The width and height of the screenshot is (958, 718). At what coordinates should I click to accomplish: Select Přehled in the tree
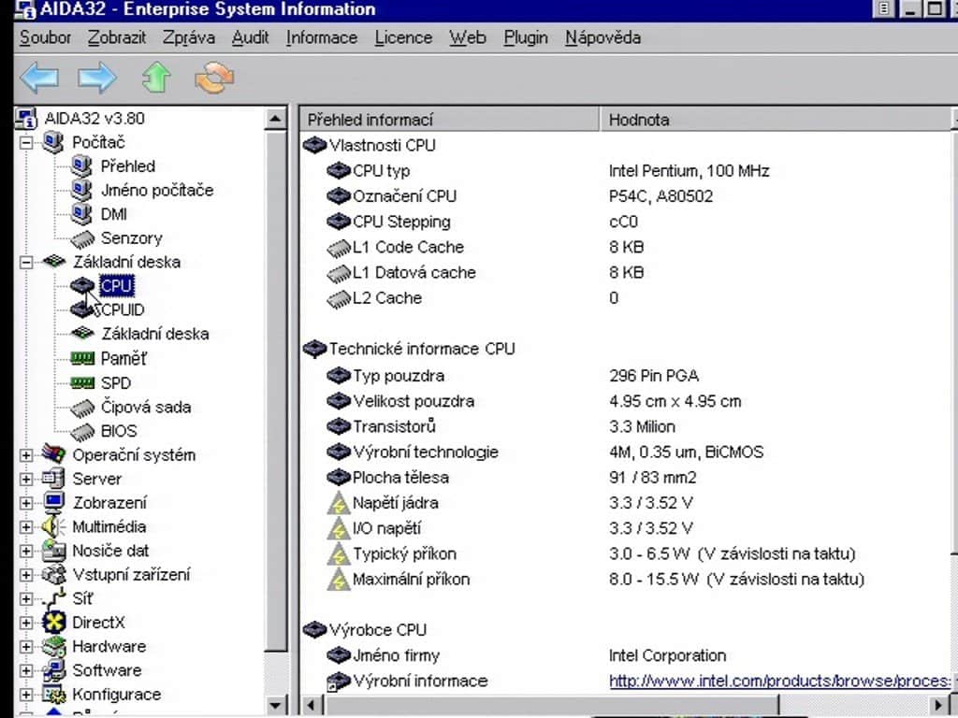click(x=127, y=166)
